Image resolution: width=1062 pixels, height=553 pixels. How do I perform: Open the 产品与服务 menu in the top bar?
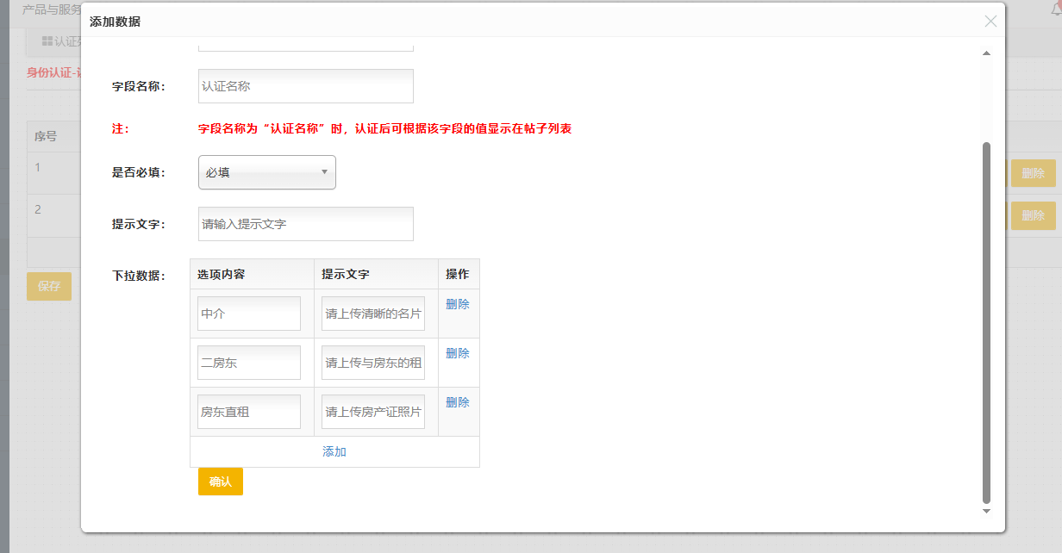click(52, 9)
